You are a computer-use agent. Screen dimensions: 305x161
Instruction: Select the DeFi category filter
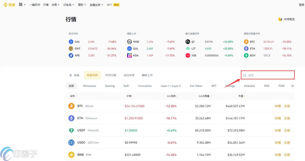(x=126, y=86)
